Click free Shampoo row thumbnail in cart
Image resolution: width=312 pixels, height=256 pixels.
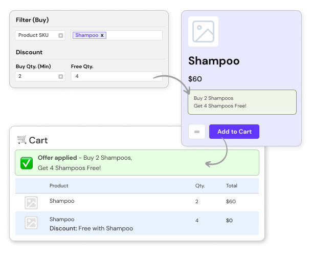[x=31, y=223]
